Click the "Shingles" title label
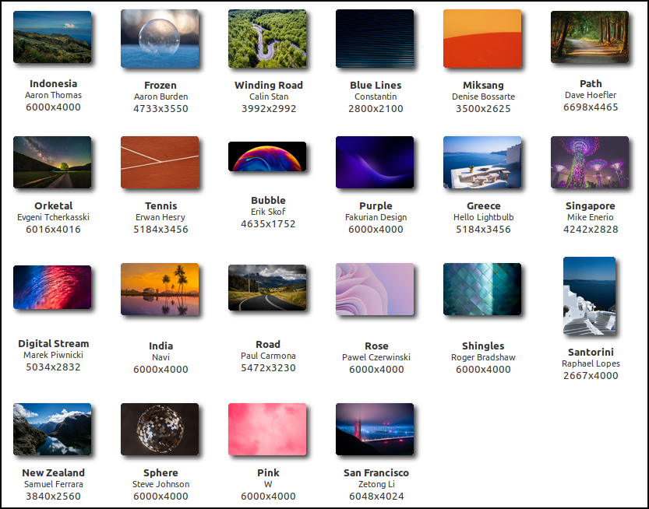Viewport: 649px width, 509px height. point(483,346)
